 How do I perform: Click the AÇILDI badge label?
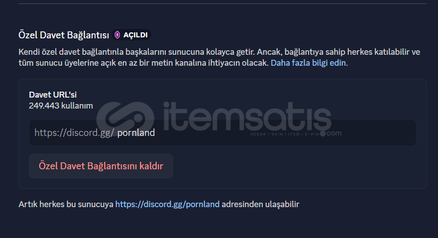click(x=135, y=35)
